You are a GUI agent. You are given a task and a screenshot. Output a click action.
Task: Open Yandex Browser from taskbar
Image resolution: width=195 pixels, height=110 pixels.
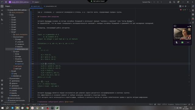pyautogui.click(x=32, y=108)
